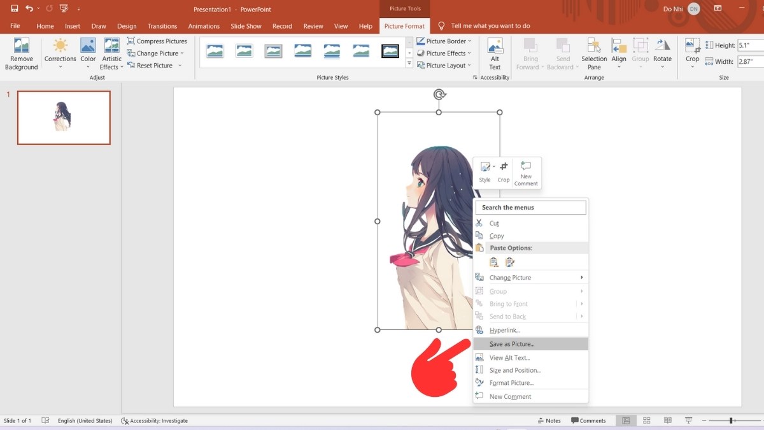
Task: Click New Comment in mini toolbar
Action: pyautogui.click(x=526, y=173)
